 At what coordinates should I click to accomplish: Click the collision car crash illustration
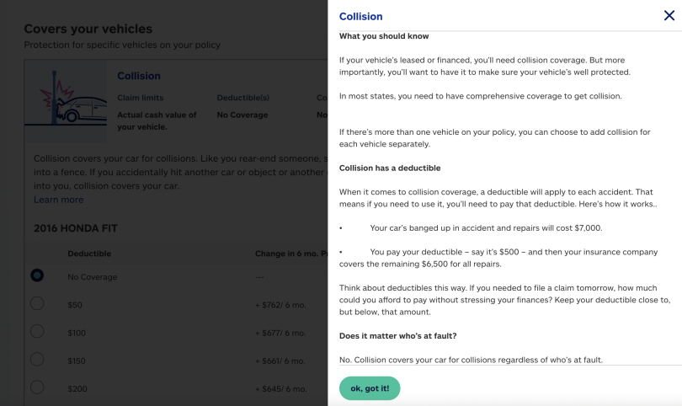66,101
